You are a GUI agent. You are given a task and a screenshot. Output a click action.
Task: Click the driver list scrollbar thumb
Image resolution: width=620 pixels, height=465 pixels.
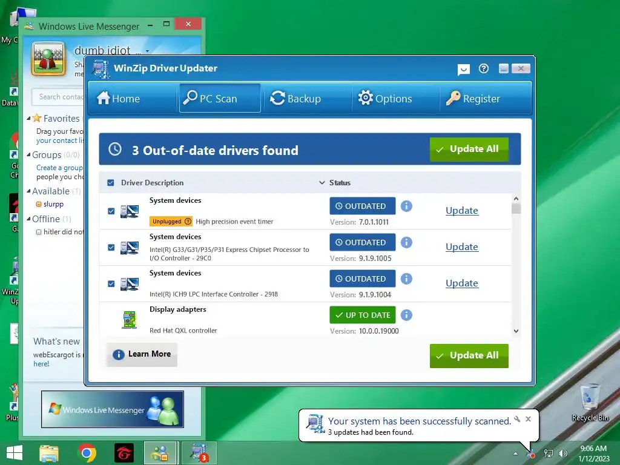pos(516,208)
